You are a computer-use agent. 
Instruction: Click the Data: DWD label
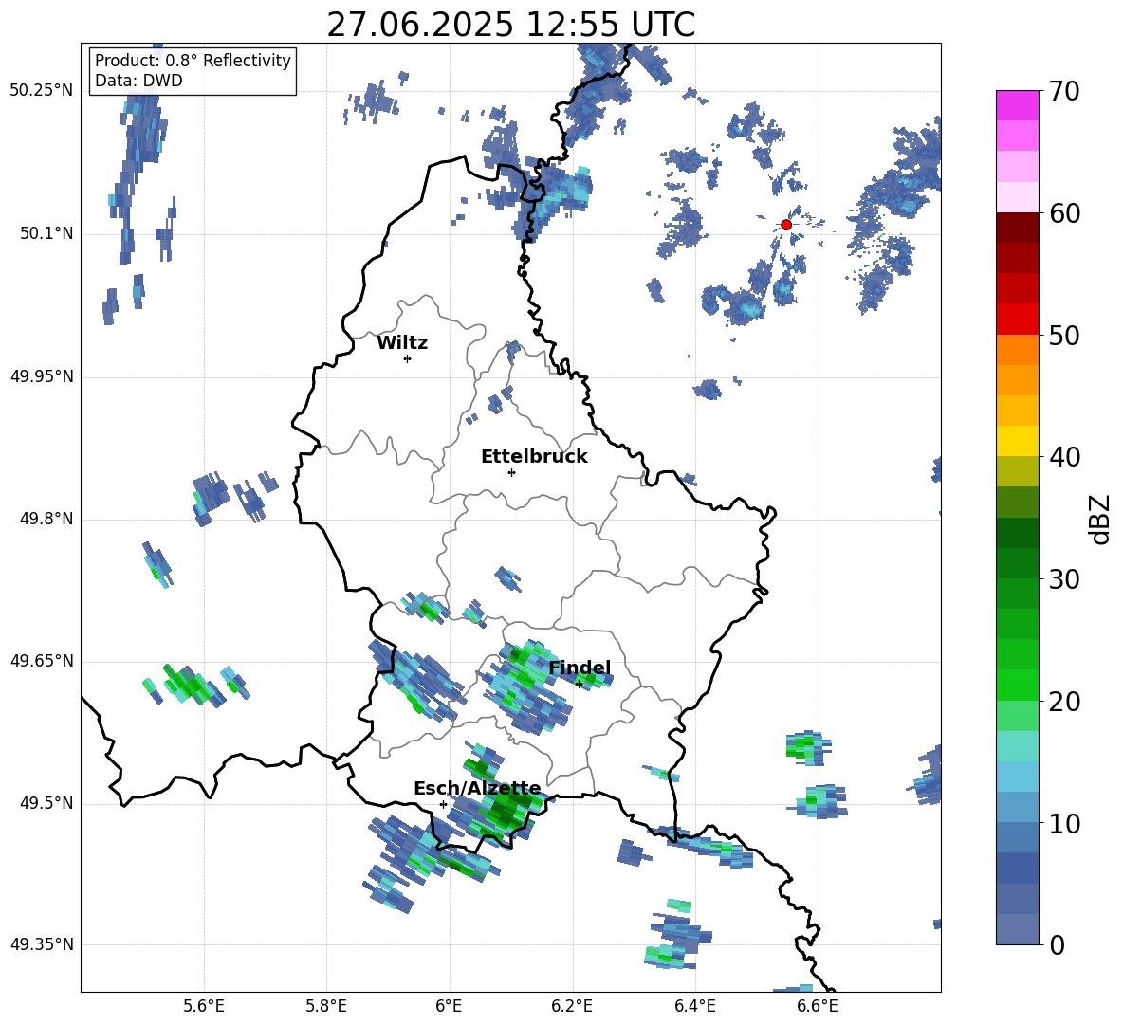[138, 81]
